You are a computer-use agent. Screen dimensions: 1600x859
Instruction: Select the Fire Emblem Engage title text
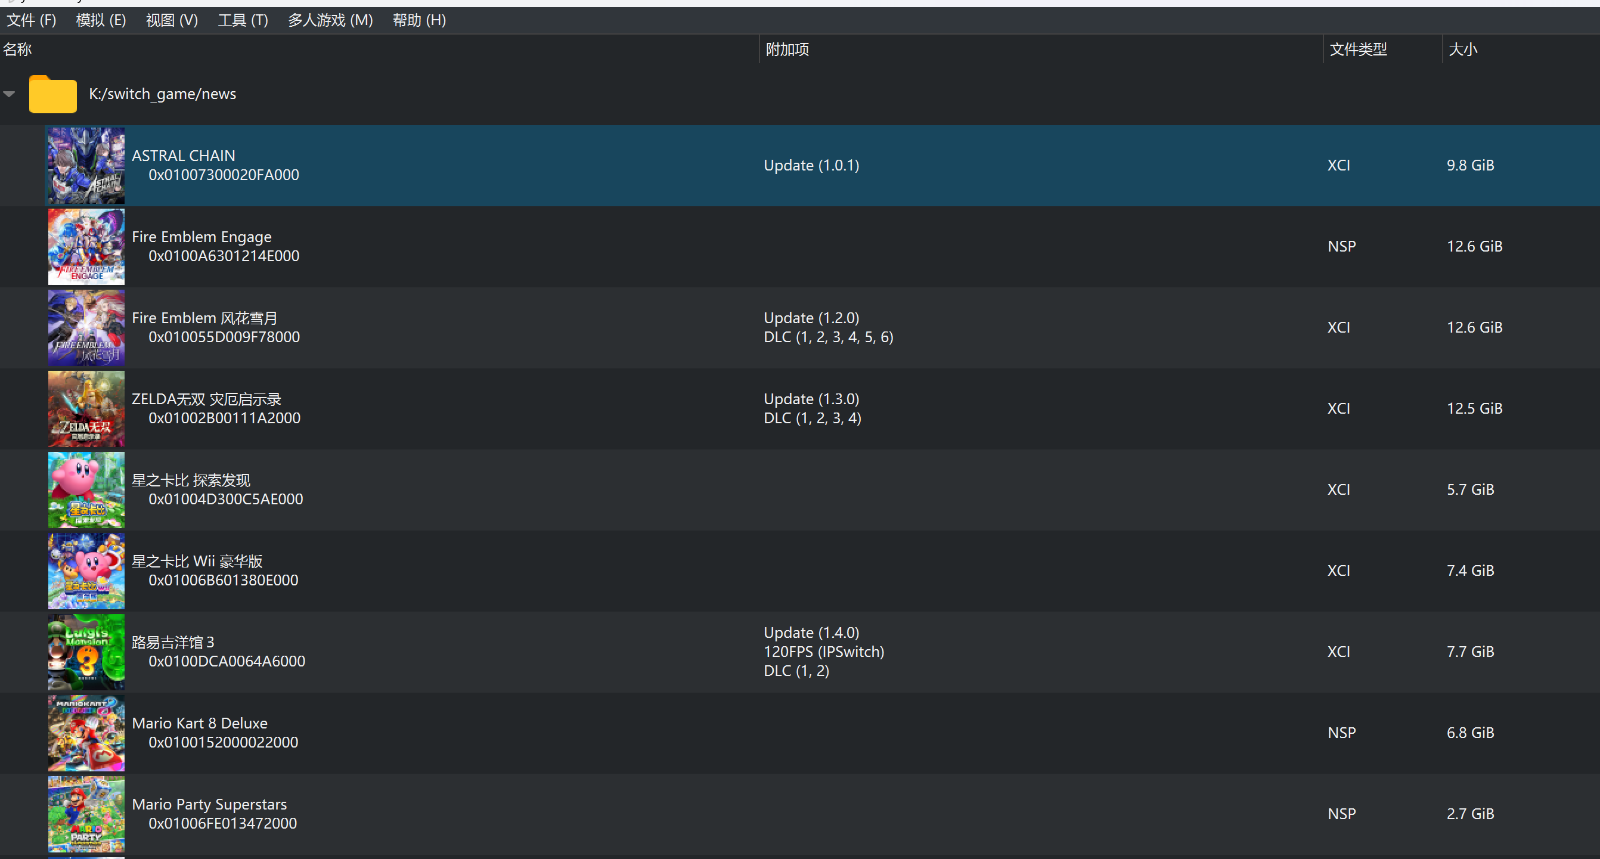point(201,237)
